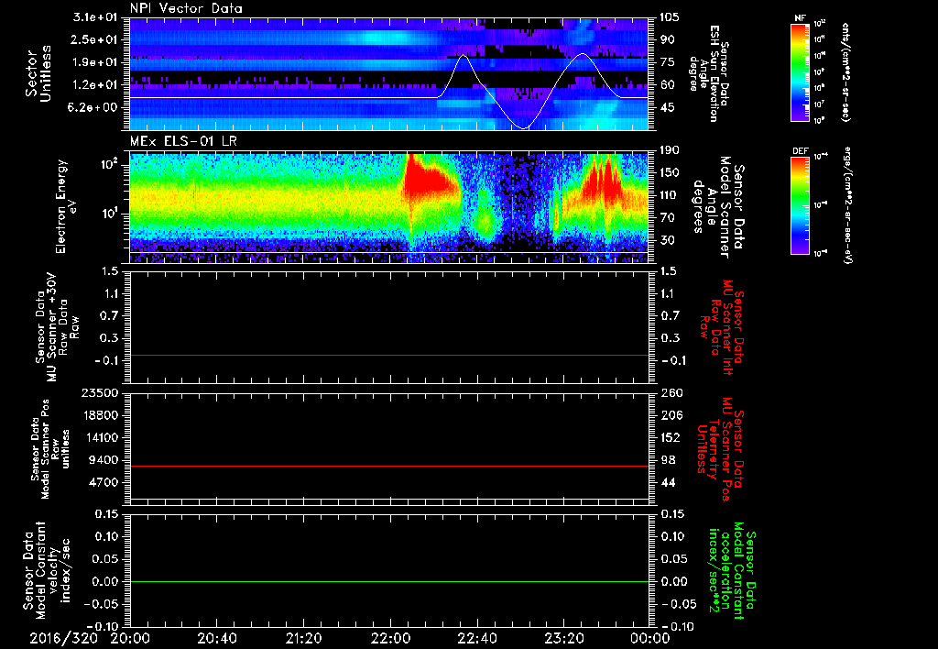
Task: Click the "2016/320" date label
Action: pyautogui.click(x=63, y=638)
